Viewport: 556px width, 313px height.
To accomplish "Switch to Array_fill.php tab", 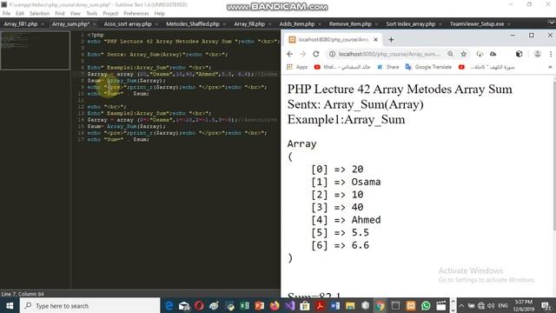I will point(249,24).
